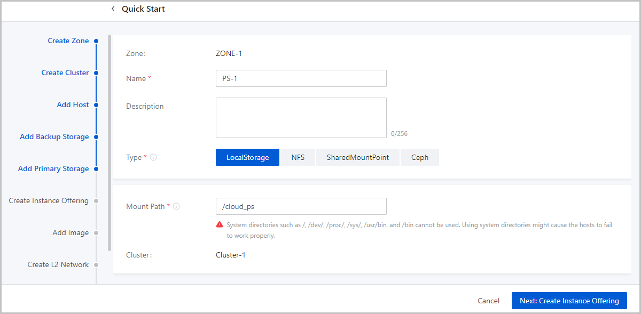Go to the Create Instance Offering step

[x=49, y=200]
